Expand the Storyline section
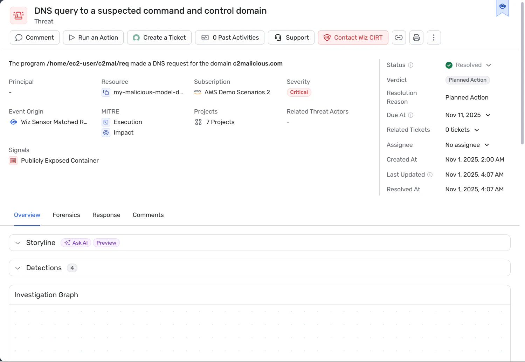 [18, 243]
